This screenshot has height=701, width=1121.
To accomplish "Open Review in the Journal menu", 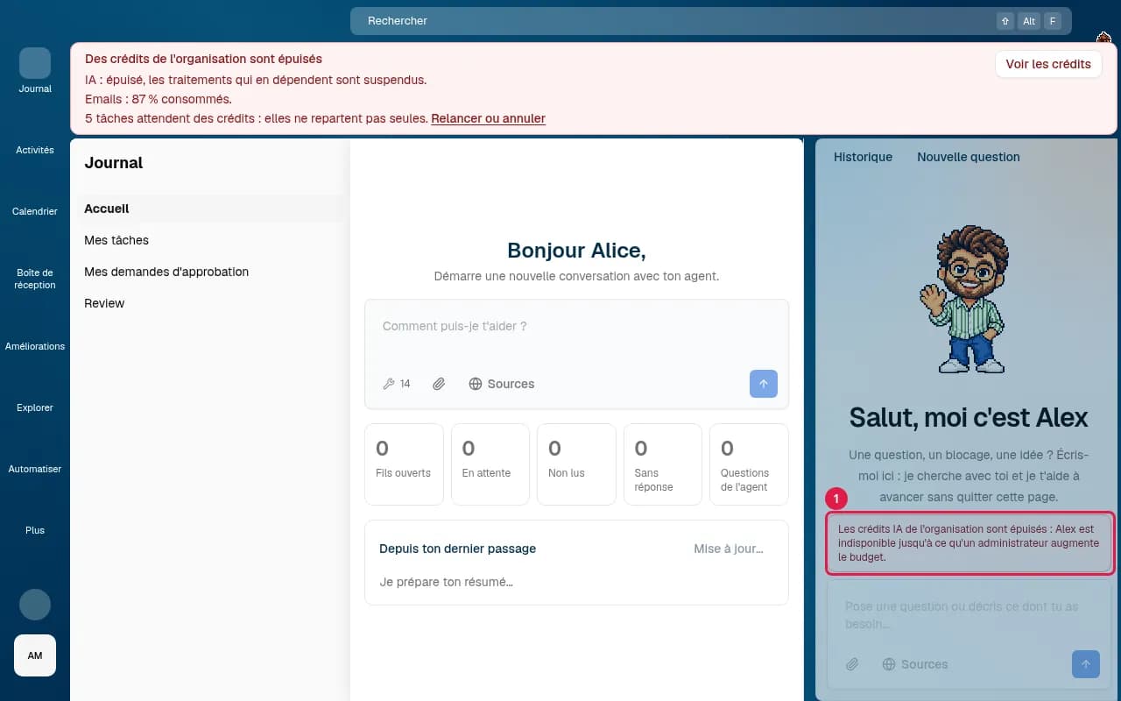I will click(x=210, y=303).
